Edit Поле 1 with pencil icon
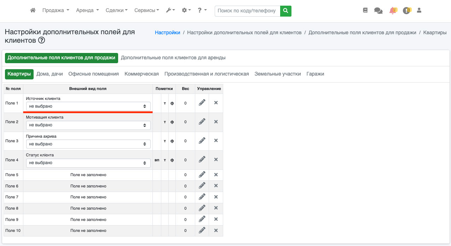 tap(202, 103)
